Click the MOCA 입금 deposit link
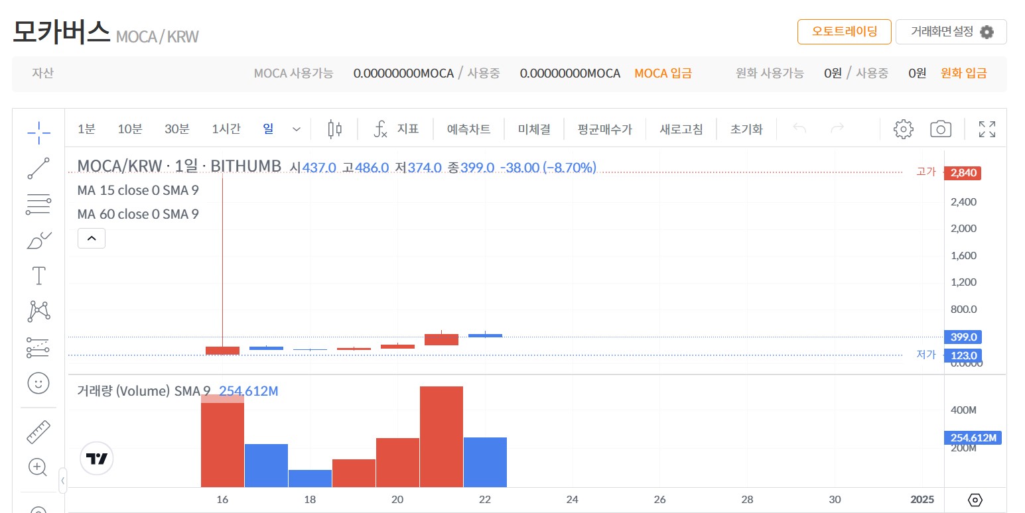1025x513 pixels. (x=663, y=74)
